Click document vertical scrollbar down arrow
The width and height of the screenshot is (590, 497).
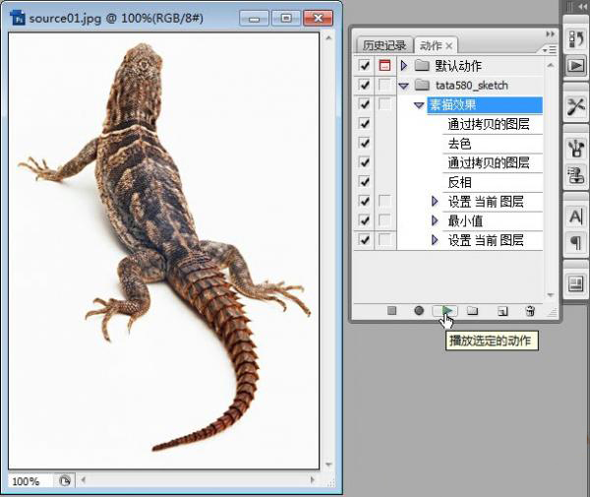pos(328,465)
